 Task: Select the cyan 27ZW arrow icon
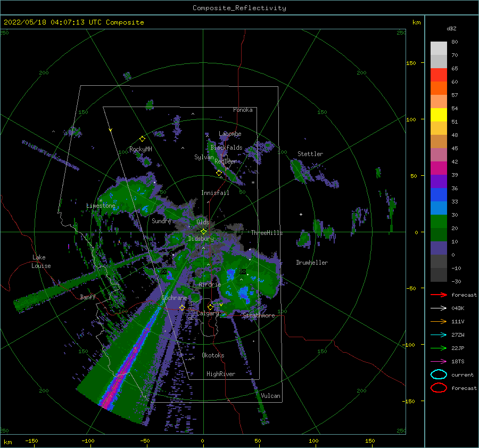point(439,335)
